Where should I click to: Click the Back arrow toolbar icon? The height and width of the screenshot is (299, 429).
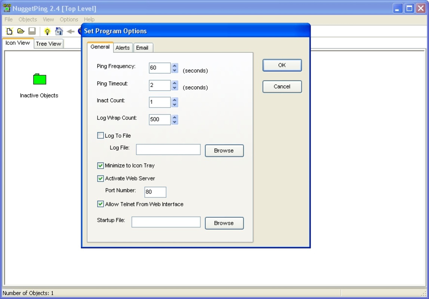point(71,31)
